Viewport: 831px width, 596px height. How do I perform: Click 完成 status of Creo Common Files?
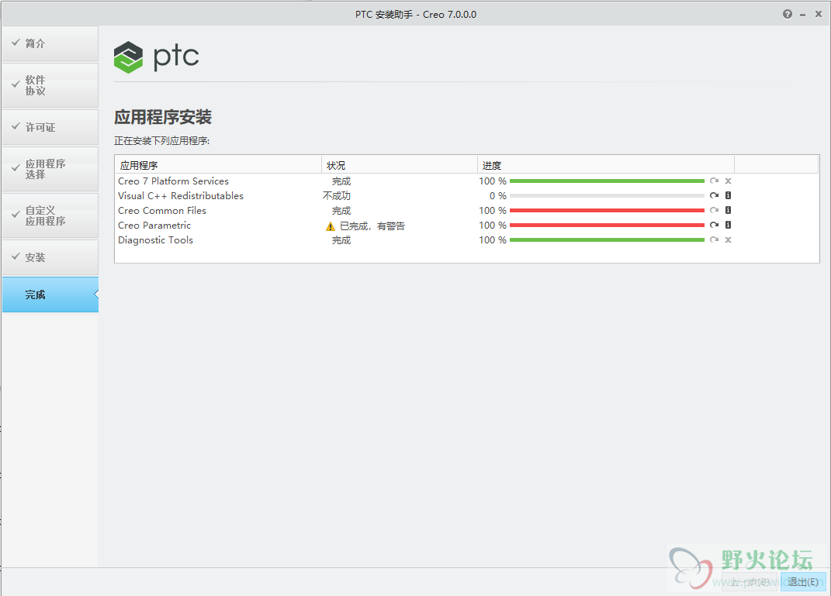(341, 211)
